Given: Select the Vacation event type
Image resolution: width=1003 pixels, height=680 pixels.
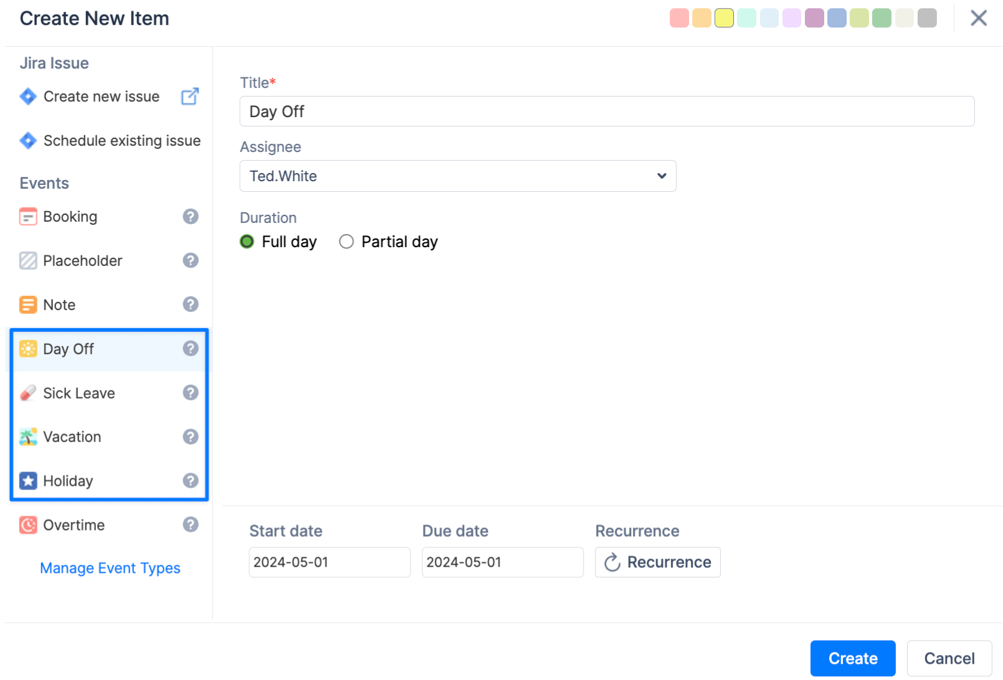Looking at the screenshot, I should tap(72, 437).
